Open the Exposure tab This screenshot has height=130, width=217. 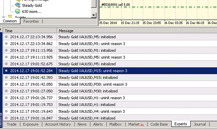pos(31,124)
